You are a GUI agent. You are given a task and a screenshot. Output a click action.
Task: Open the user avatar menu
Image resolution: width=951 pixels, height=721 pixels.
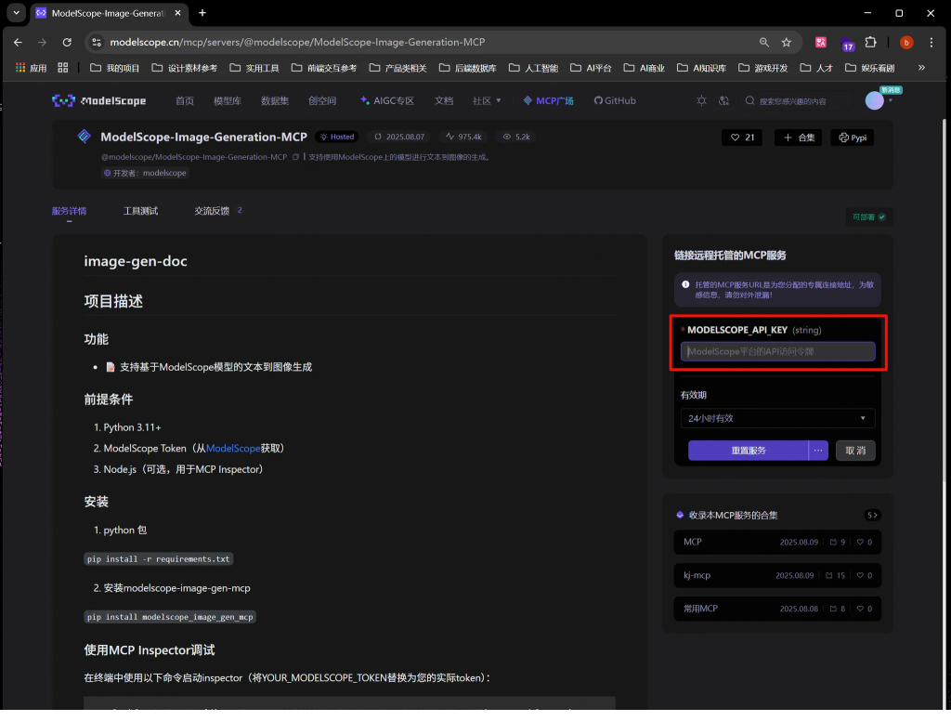click(x=874, y=100)
